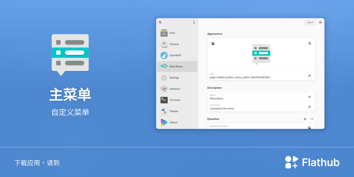Click the "自定义菜单" subtitle text
This screenshot has height=177, width=354.
coord(70,112)
